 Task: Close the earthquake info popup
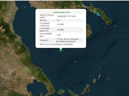click(x=84, y=11)
